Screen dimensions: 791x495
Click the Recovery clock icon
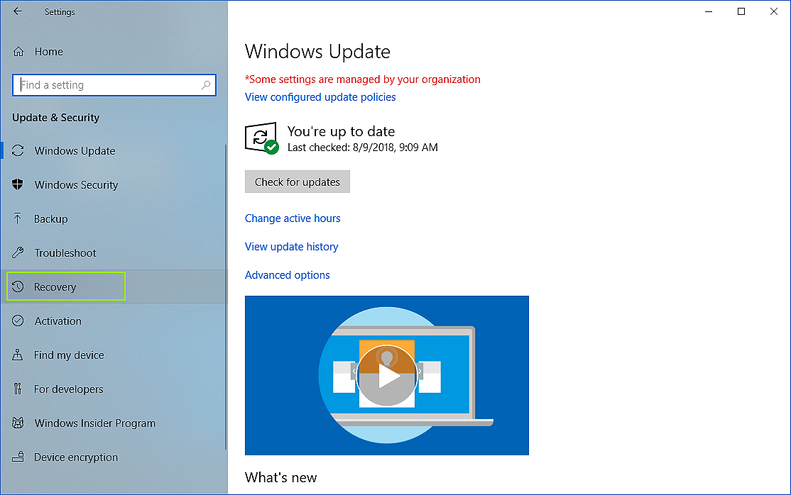tap(18, 287)
